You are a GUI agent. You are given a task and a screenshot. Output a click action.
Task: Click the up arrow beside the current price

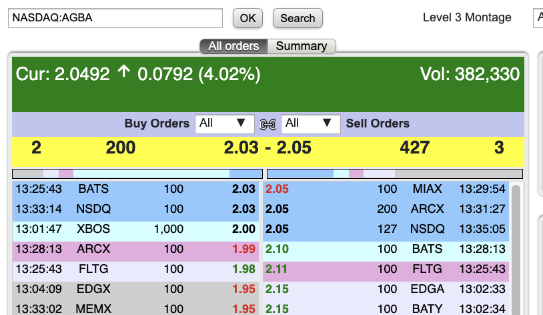point(123,71)
